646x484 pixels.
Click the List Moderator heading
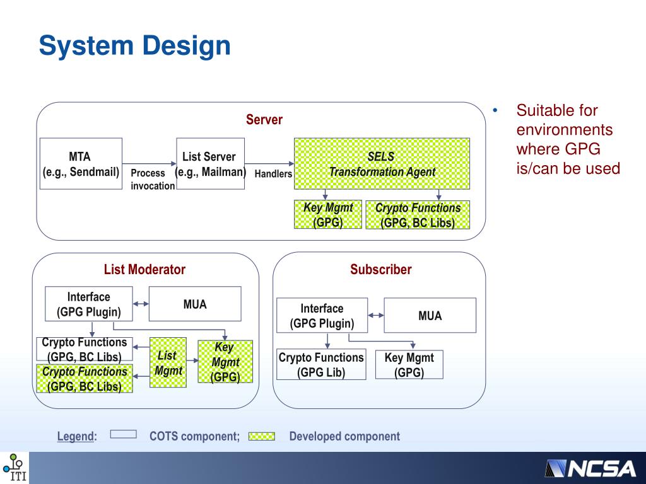coord(144,270)
